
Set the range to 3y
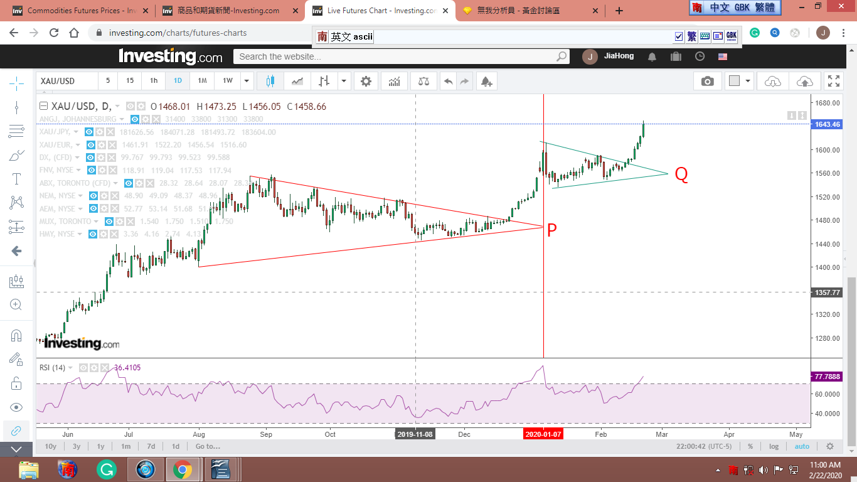click(x=76, y=446)
